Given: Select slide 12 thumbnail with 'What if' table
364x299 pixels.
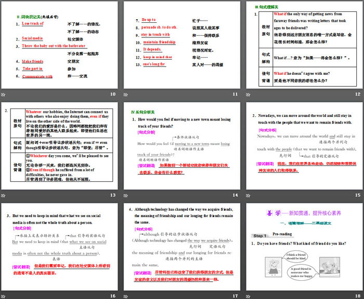Looking at the screenshot, I should coord(304,45).
